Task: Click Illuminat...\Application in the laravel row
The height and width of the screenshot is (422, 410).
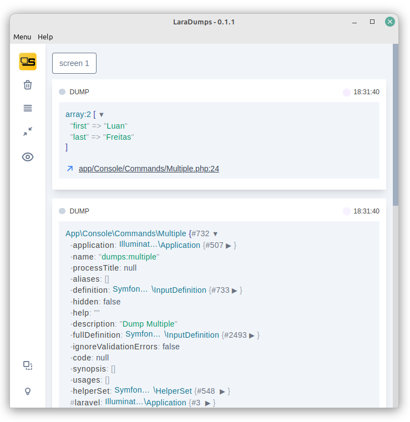Action: click(x=146, y=402)
